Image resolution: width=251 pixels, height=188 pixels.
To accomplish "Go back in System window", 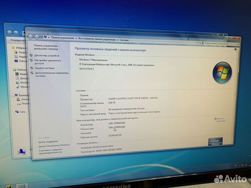I will pyautogui.click(x=30, y=37).
